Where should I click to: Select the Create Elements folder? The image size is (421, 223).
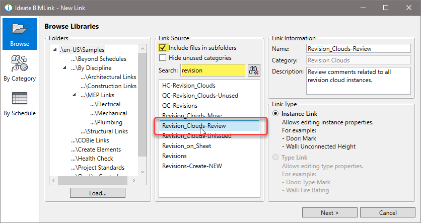tap(96, 150)
